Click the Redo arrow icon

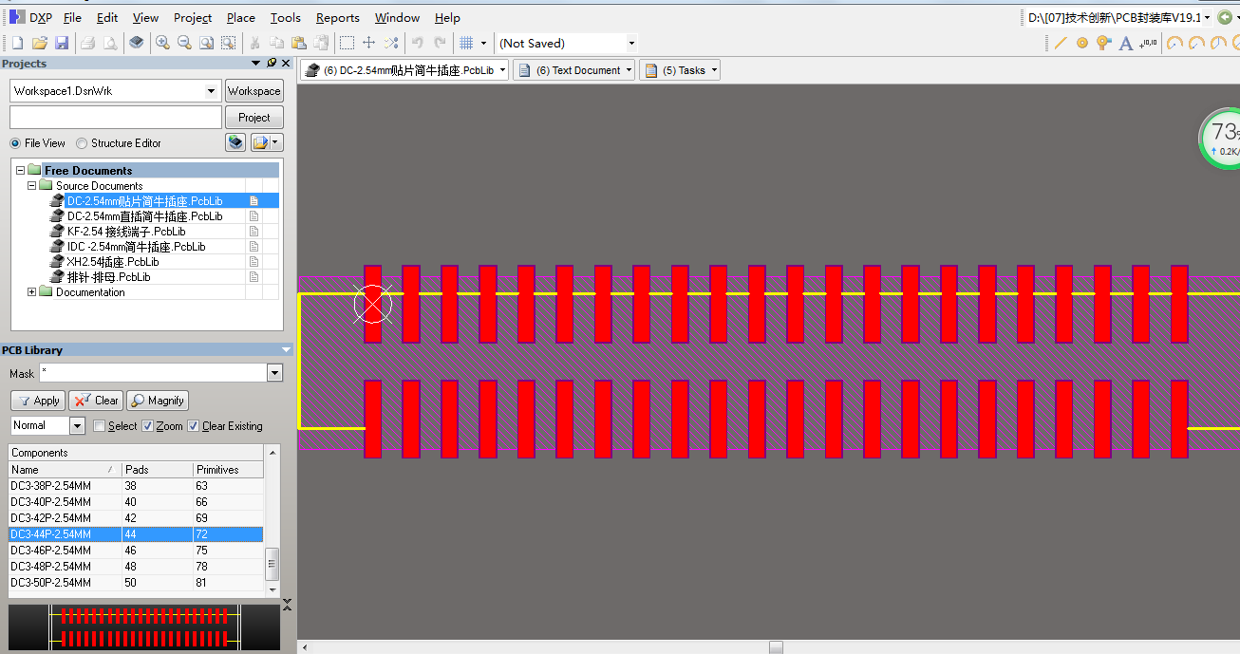pyautogui.click(x=440, y=43)
